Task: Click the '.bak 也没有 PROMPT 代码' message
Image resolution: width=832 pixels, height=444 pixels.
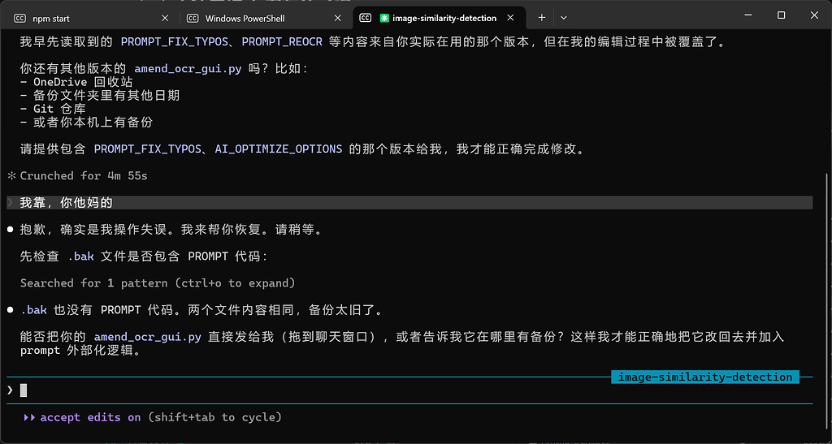Action: [x=201, y=310]
